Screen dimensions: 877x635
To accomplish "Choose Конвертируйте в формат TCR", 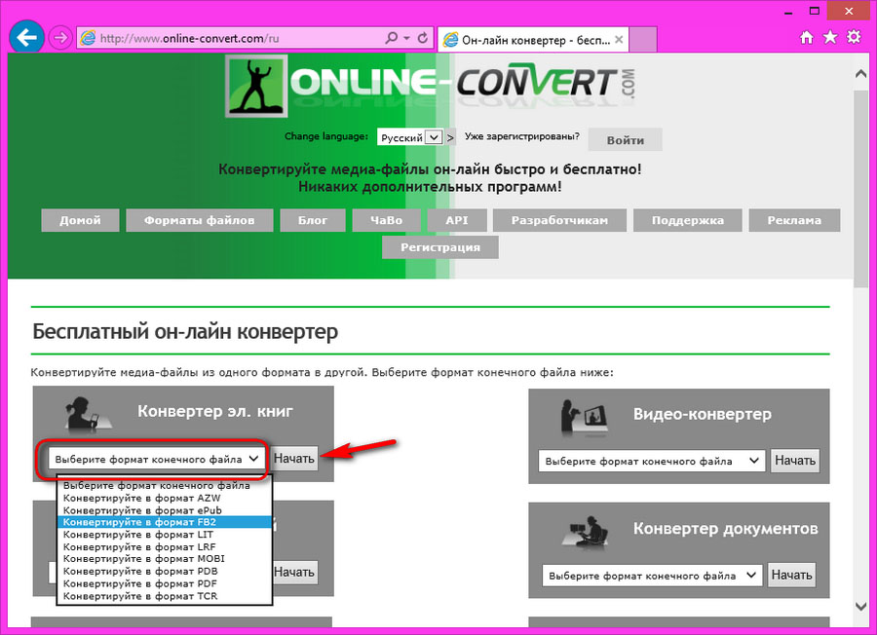I will 165,596.
